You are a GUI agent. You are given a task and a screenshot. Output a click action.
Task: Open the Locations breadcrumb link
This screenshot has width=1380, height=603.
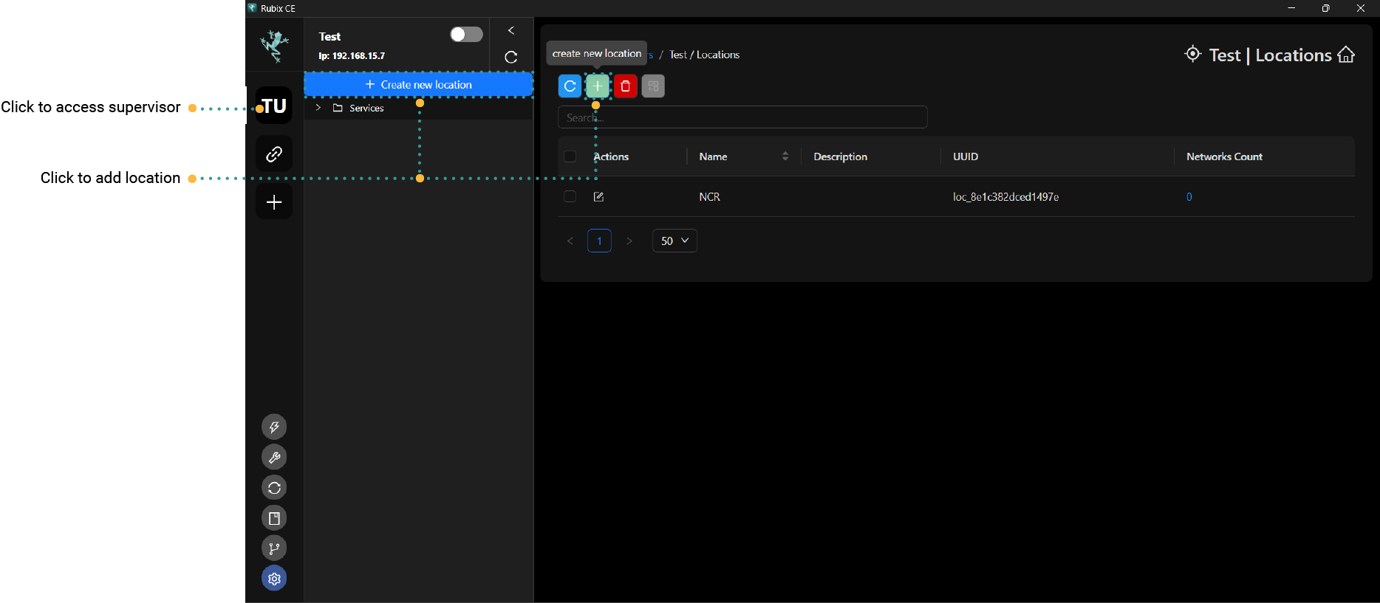[x=718, y=55]
